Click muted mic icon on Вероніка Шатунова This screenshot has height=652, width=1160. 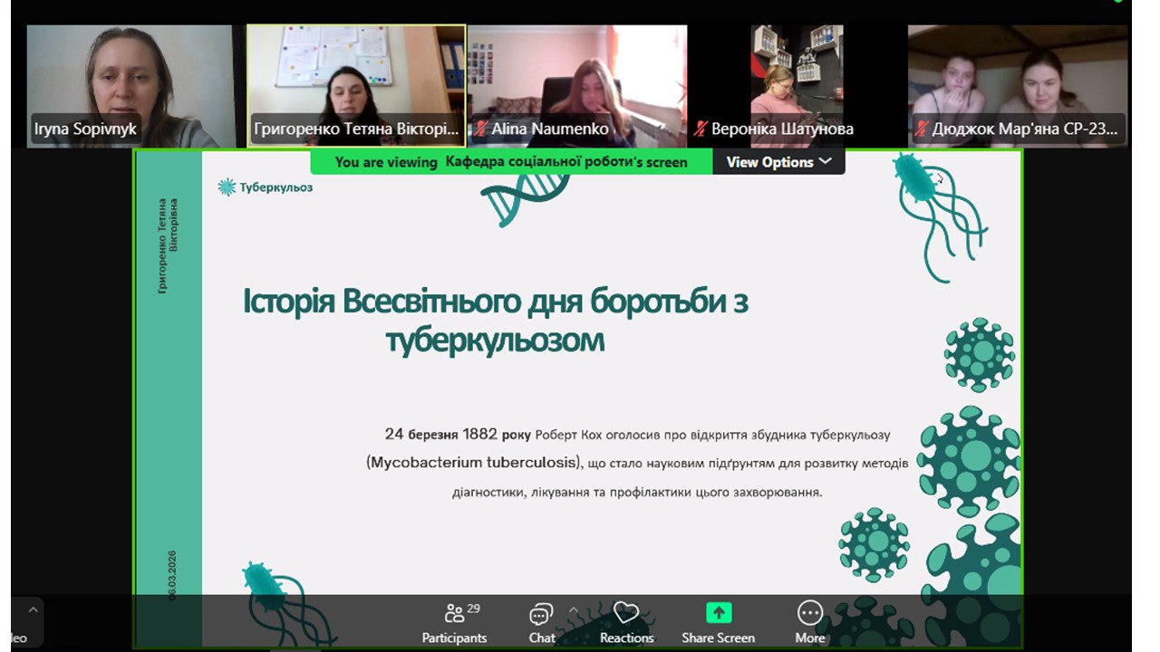click(701, 129)
